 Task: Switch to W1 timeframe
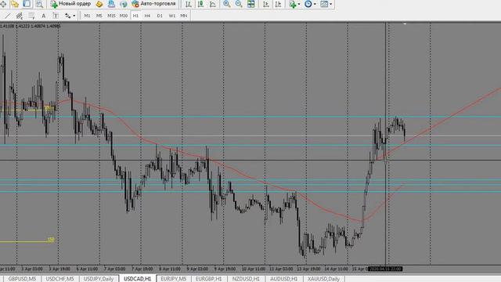pyautogui.click(x=172, y=16)
